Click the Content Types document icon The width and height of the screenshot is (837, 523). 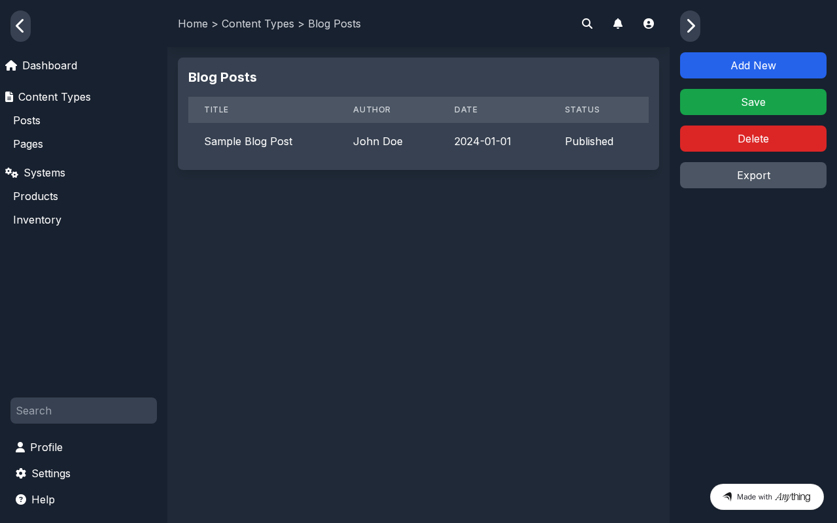tap(9, 97)
